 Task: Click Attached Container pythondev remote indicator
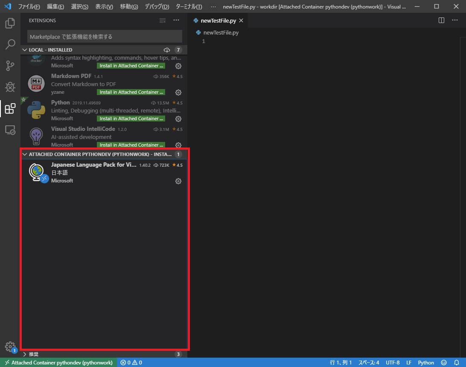pyautogui.click(x=58, y=363)
